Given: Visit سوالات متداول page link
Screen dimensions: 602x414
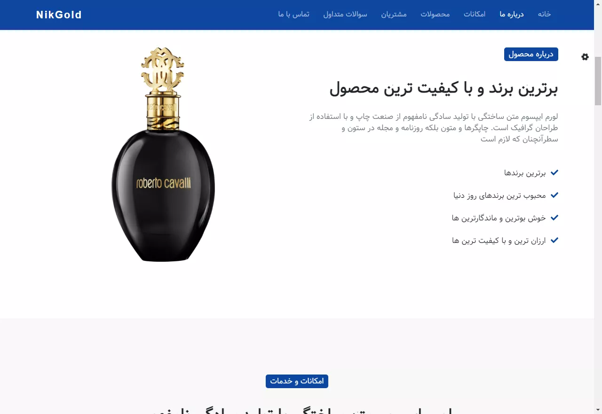Looking at the screenshot, I should (x=345, y=14).
